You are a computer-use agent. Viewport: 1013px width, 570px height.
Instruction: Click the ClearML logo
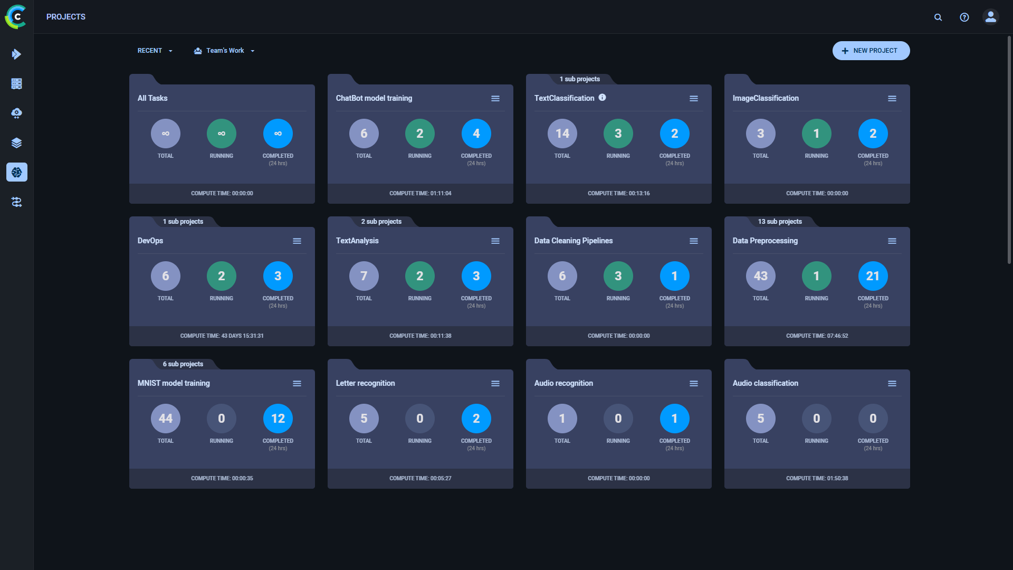15,16
